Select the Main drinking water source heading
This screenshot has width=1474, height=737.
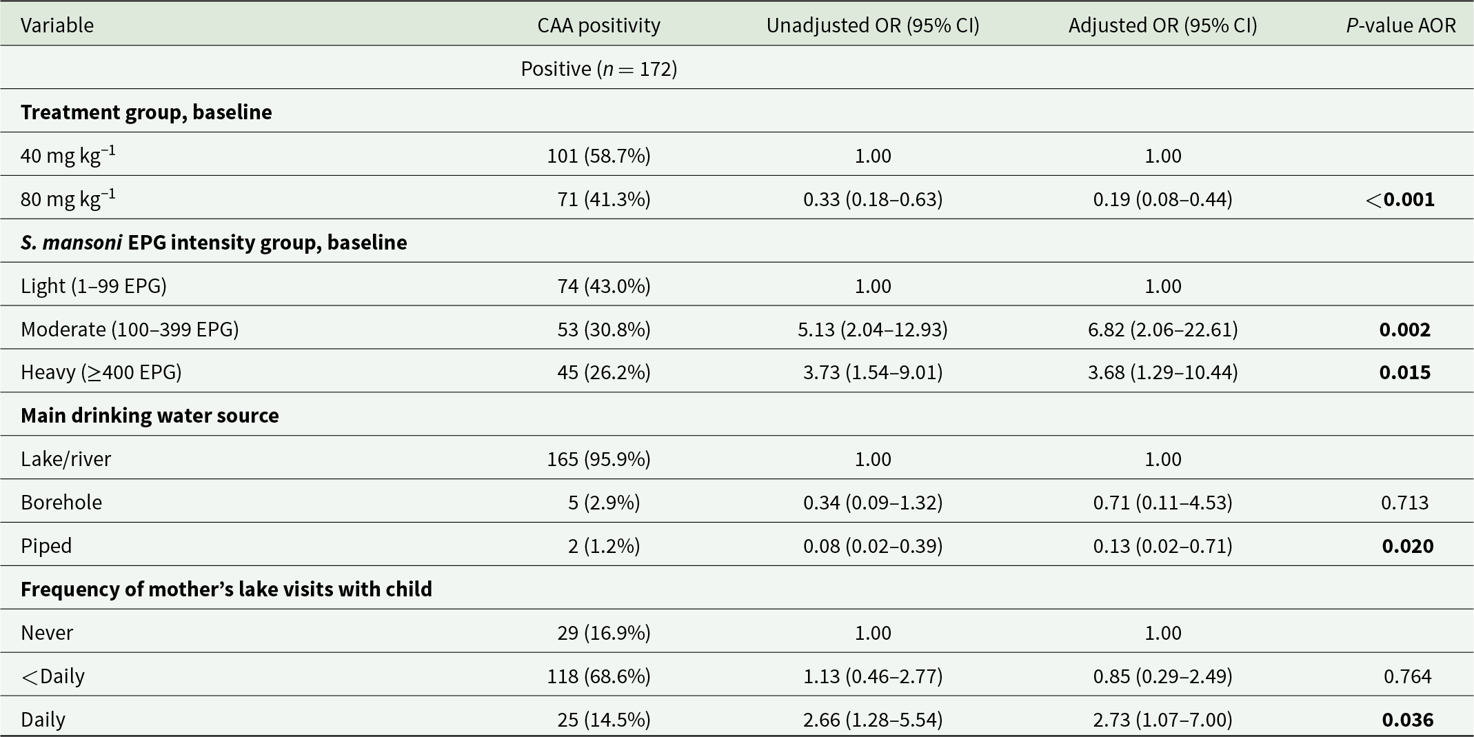150,416
